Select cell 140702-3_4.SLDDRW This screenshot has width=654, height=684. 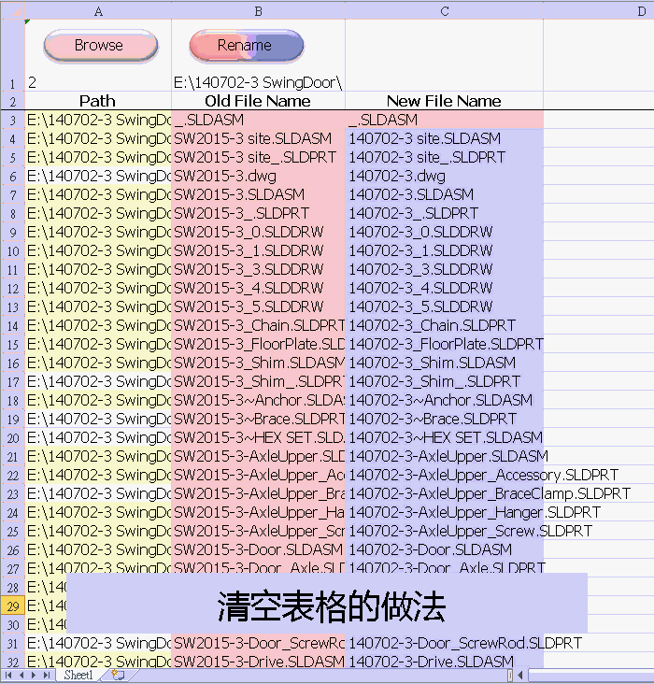point(444,288)
